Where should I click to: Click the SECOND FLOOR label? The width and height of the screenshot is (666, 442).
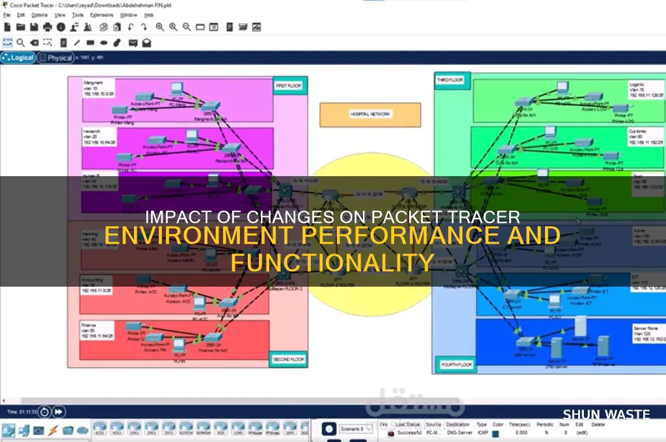pyautogui.click(x=288, y=359)
